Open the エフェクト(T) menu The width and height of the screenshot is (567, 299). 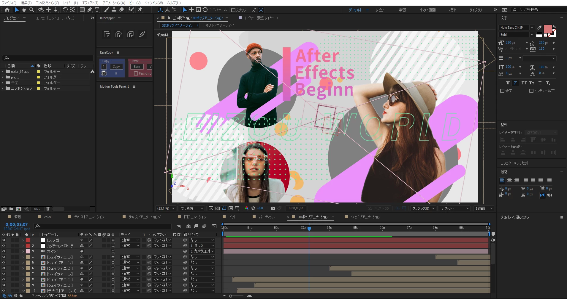coord(90,3)
